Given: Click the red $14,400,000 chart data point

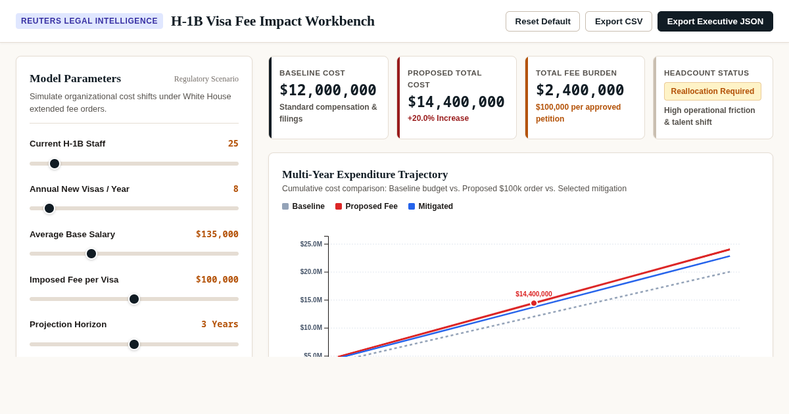Looking at the screenshot, I should [x=534, y=303].
